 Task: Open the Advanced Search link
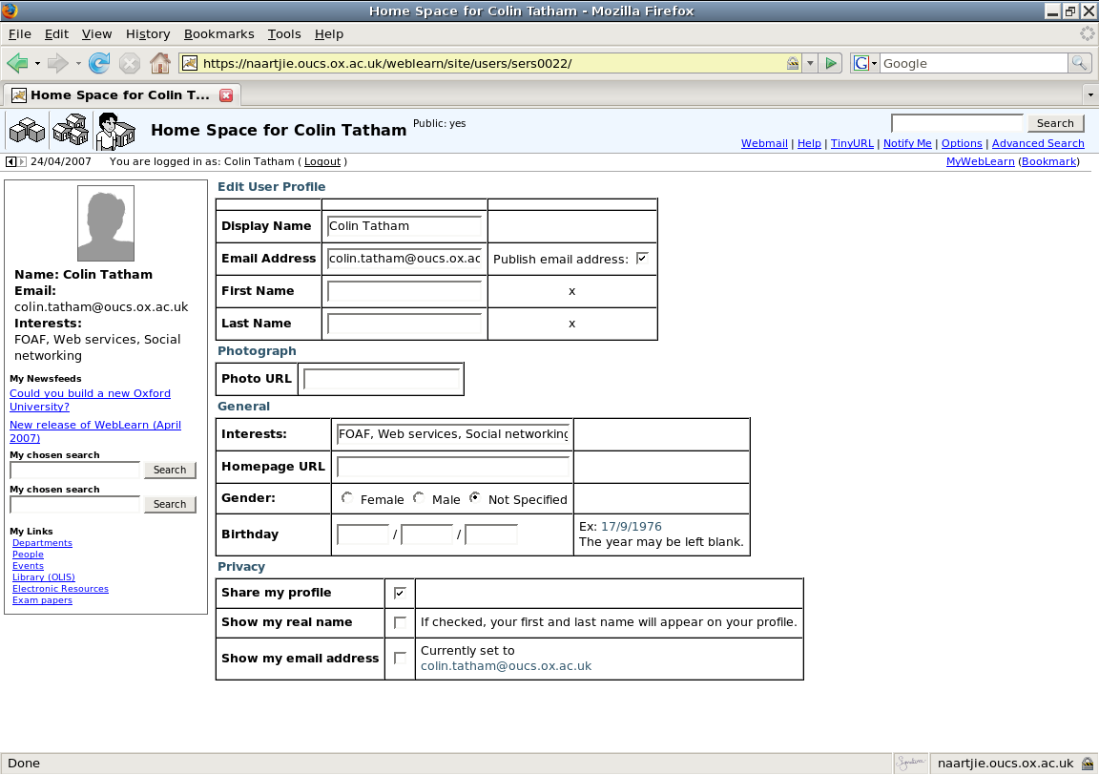tap(1038, 143)
